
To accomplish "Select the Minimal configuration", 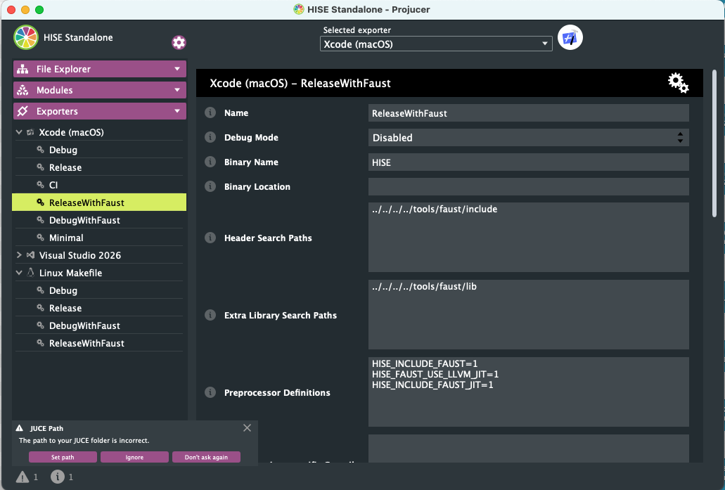I will pyautogui.click(x=99, y=238).
